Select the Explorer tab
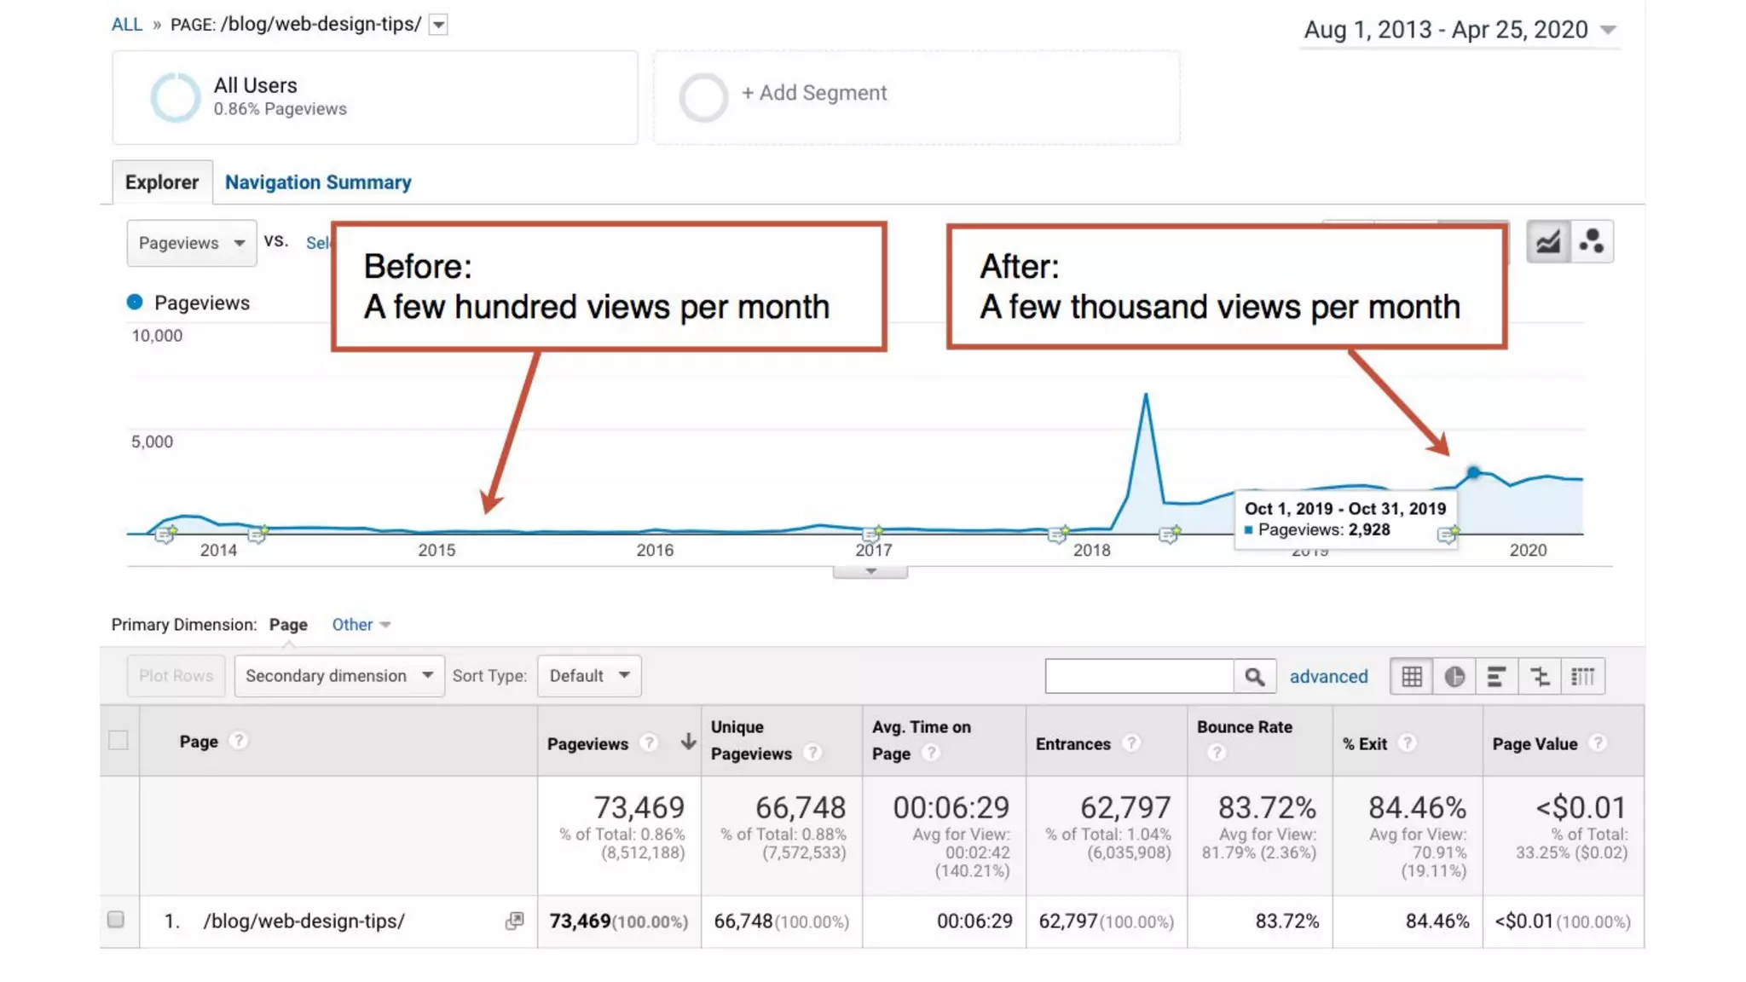This screenshot has width=1746, height=982. pos(162,182)
